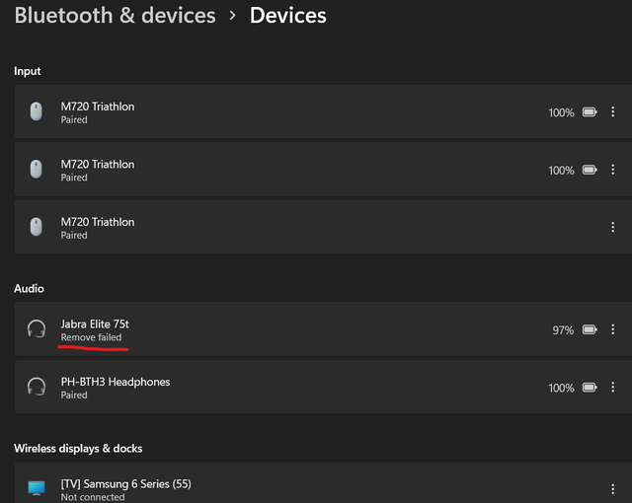
Task: Click the PH-BTH3 Headphones headset icon
Action: tap(37, 387)
